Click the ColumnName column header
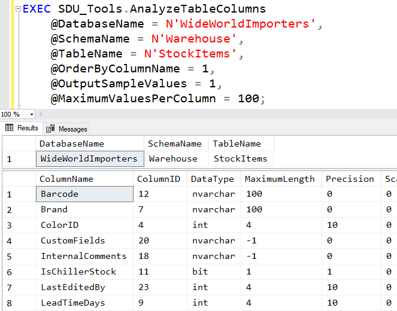The height and width of the screenshot is (311, 397). click(84, 179)
